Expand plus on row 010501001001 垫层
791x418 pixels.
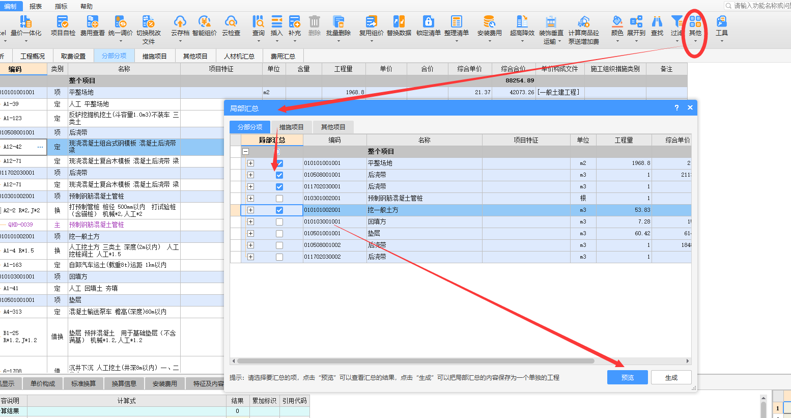click(250, 234)
